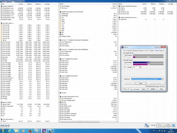The width and height of the screenshot is (177, 133).
Task: Select the Total DL row in network group
Action: pyautogui.click(x=147, y=8)
